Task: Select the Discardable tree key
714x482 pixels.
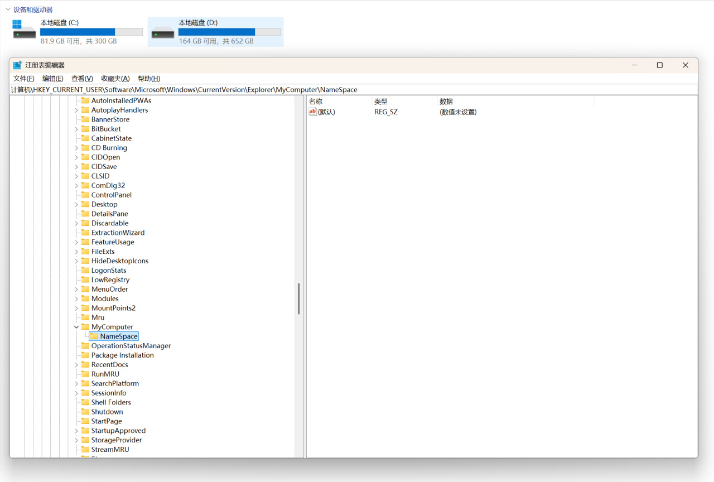Action: point(110,223)
